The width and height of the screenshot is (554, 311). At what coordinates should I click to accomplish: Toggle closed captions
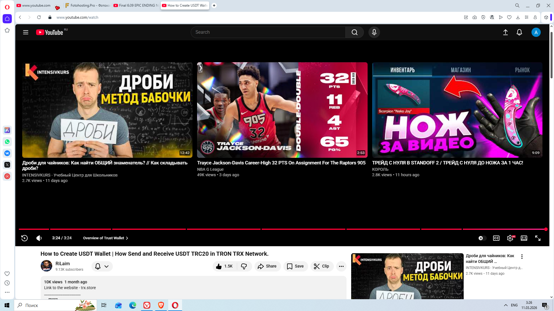[x=496, y=238]
